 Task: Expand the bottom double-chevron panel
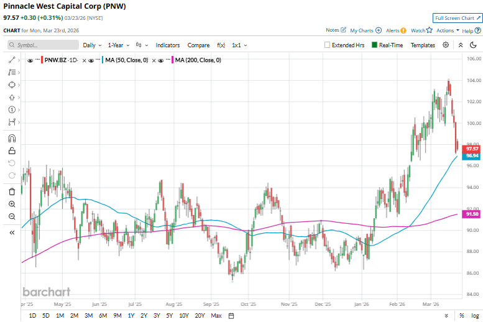pyautogui.click(x=446, y=316)
